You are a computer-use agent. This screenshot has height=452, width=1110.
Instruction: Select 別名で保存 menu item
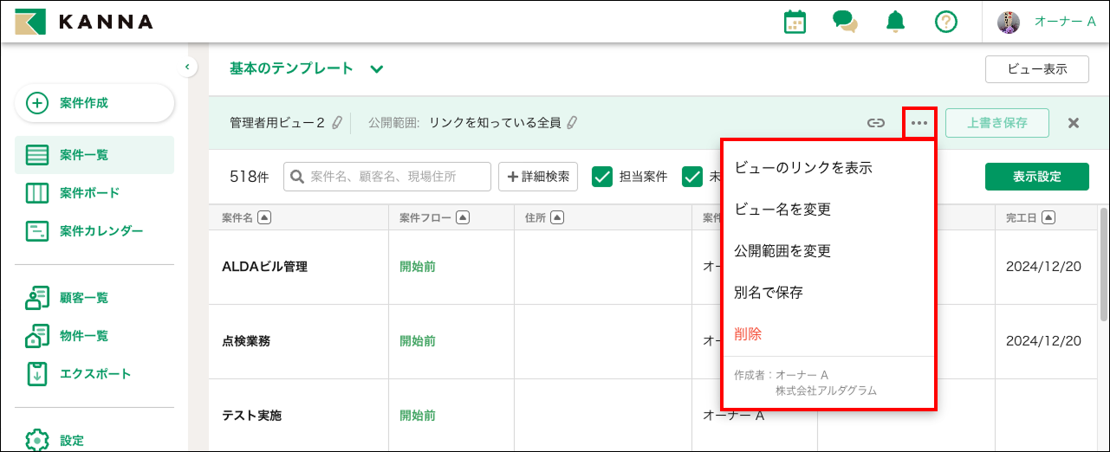coord(769,293)
